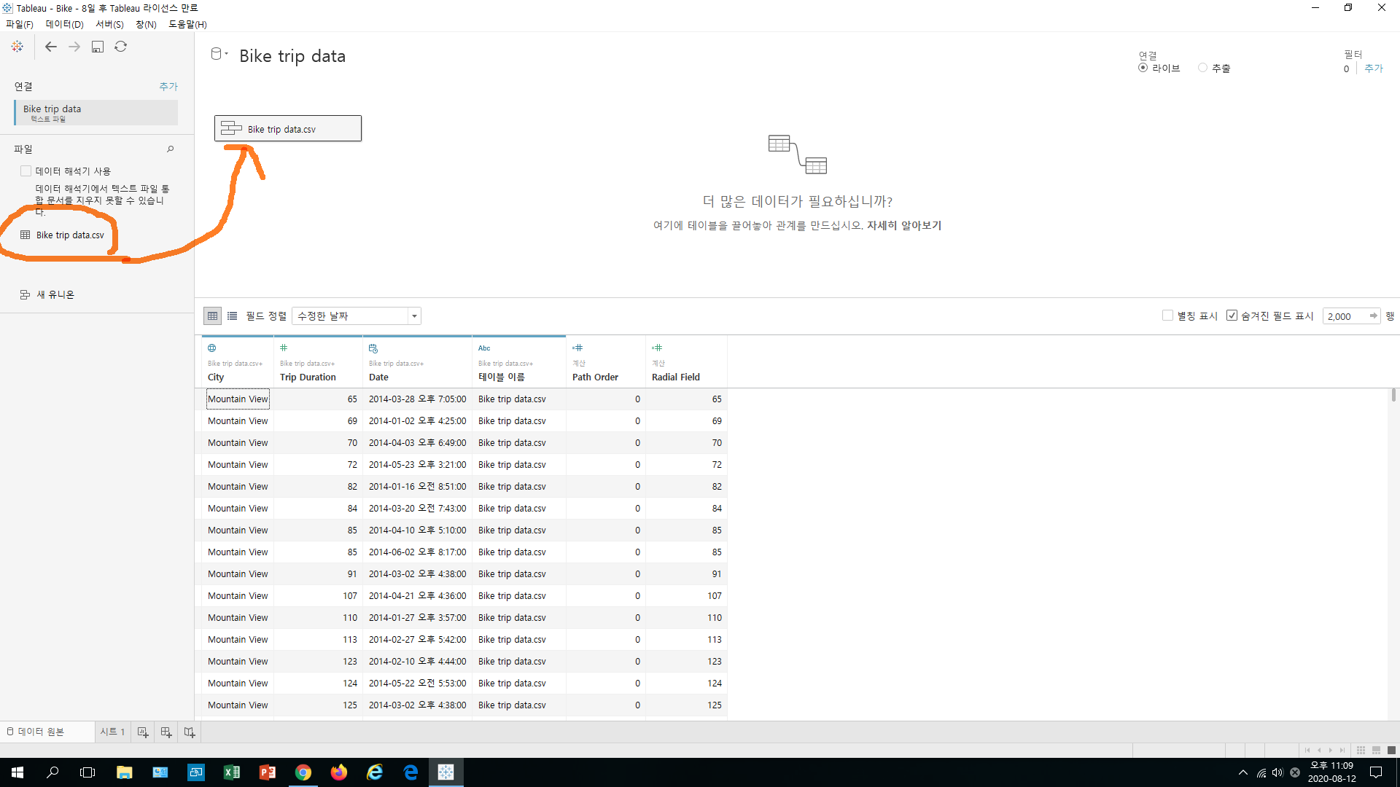Click the Trip Duration number type icon

point(284,348)
